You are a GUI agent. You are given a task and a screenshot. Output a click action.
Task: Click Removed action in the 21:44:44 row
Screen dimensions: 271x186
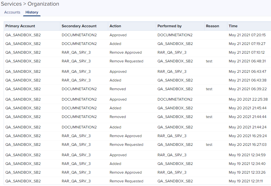118,117
